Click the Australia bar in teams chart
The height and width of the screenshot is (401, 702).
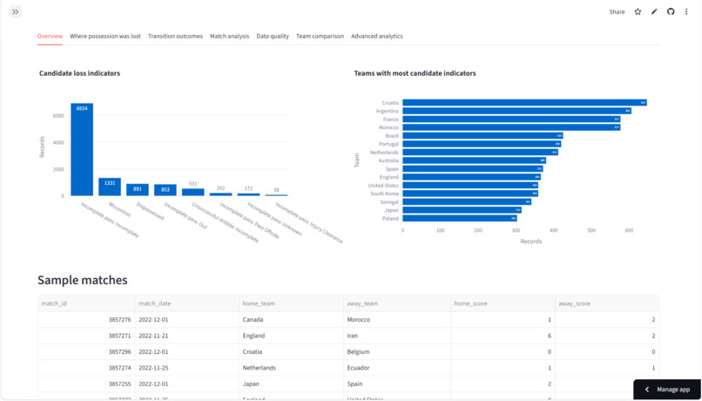coord(474,160)
